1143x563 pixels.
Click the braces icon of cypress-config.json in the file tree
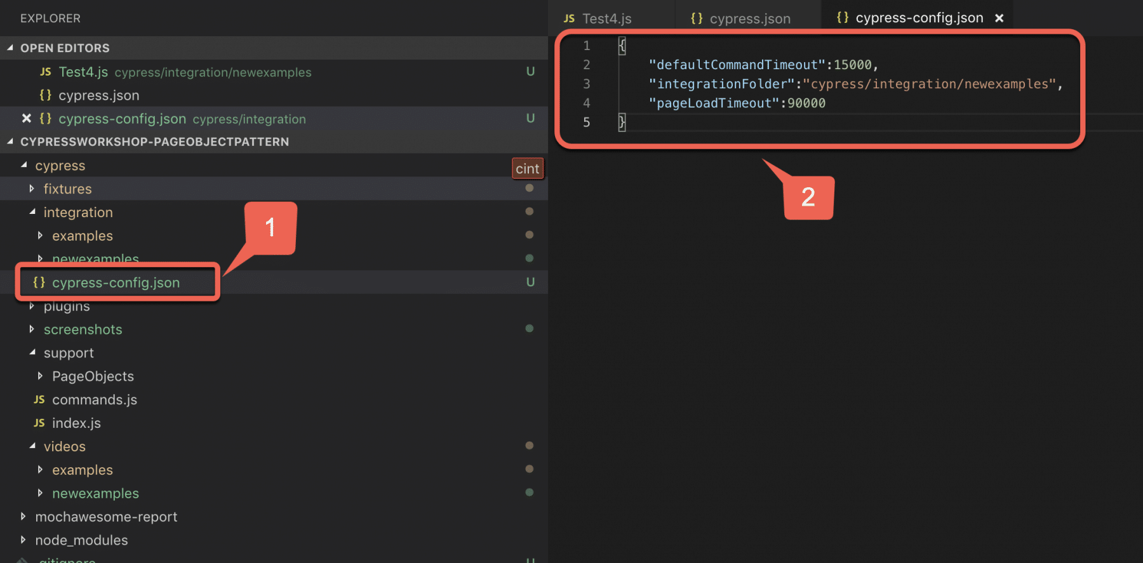[39, 282]
